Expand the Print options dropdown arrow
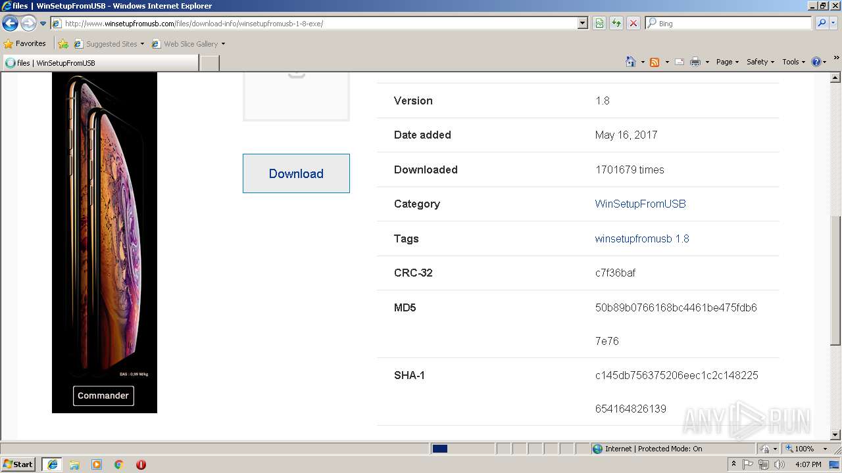The height and width of the screenshot is (473, 842). 707,62
